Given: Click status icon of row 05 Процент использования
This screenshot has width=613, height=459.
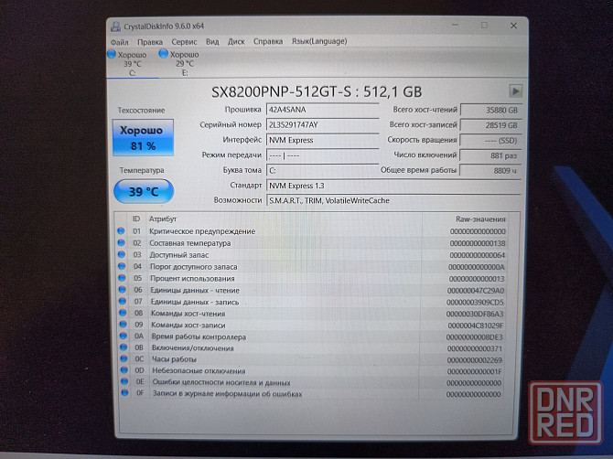Looking at the screenshot, I should point(122,278).
